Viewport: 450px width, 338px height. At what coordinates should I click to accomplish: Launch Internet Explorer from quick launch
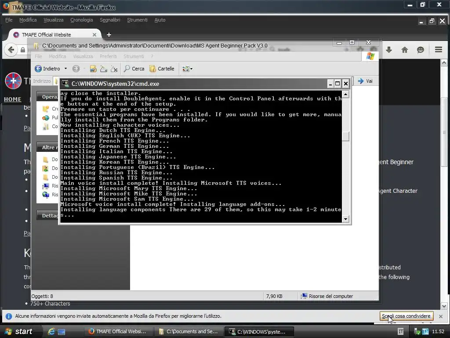pyautogui.click(x=51, y=332)
